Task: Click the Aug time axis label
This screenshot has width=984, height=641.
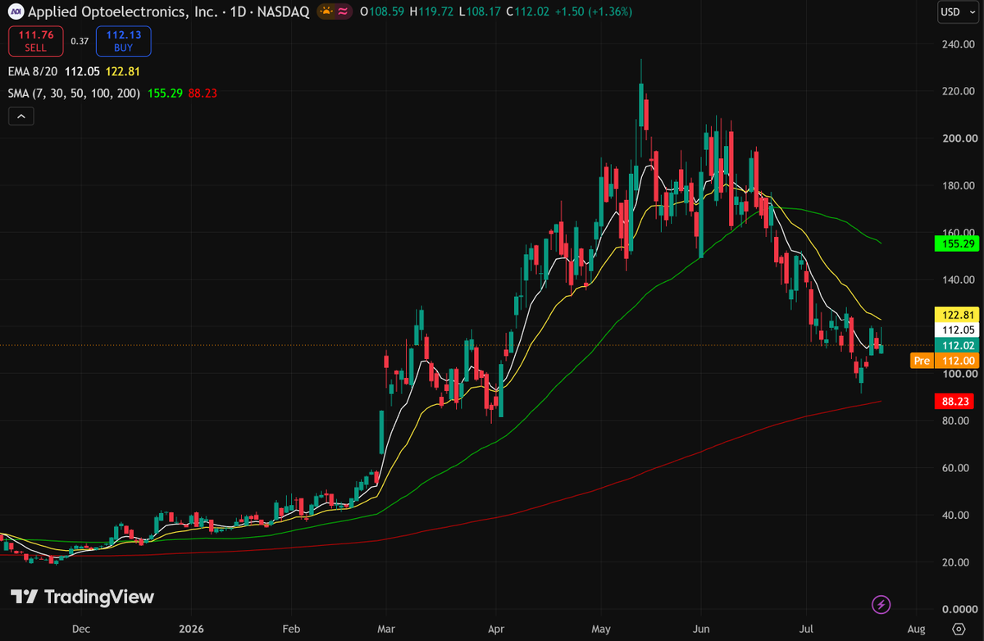Action: (x=918, y=629)
